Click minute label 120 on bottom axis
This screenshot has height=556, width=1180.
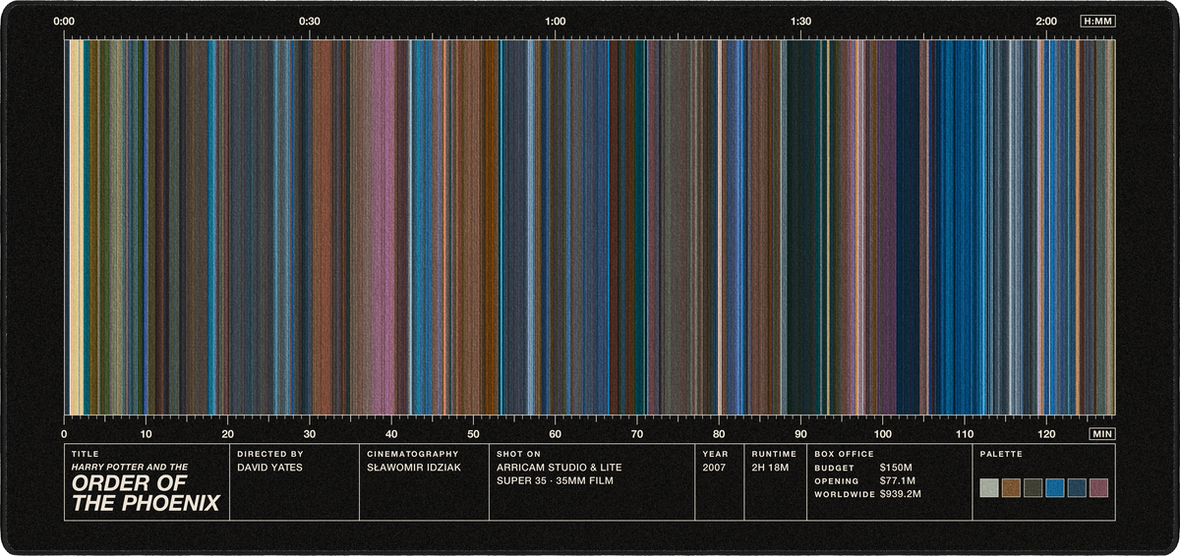[x=1046, y=434]
